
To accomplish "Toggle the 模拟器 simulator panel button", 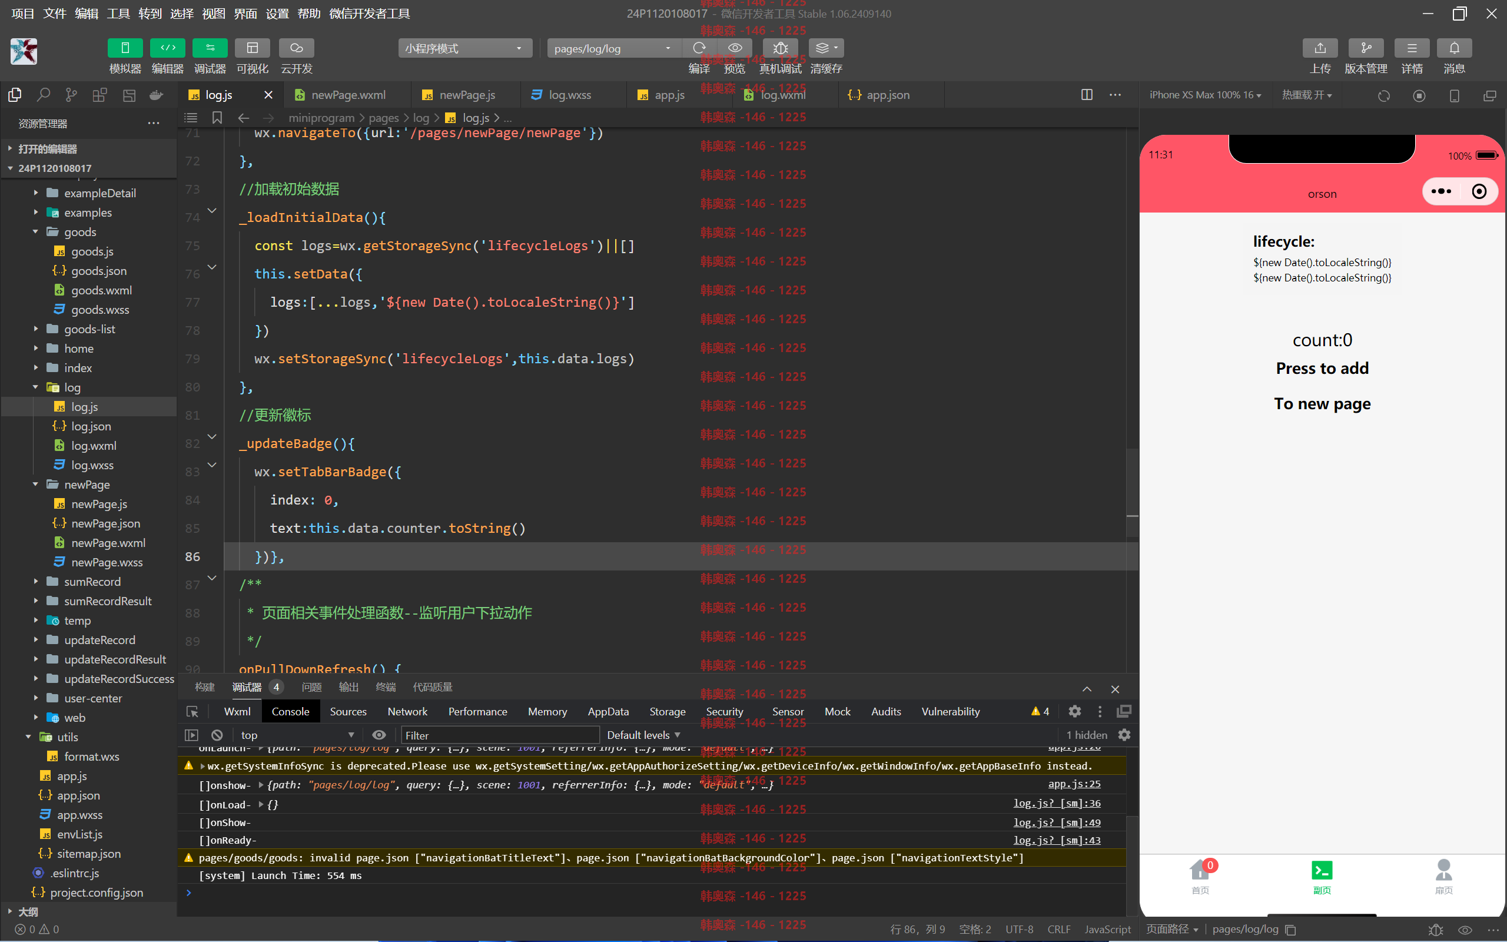I will (x=125, y=48).
